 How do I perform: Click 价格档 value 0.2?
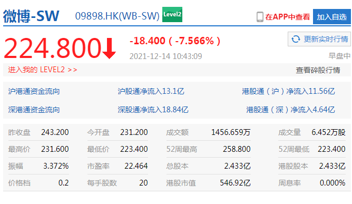pyautogui.click(x=64, y=183)
